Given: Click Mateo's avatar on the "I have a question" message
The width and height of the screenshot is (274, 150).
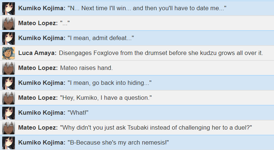Looking at the screenshot, I should [9, 98].
